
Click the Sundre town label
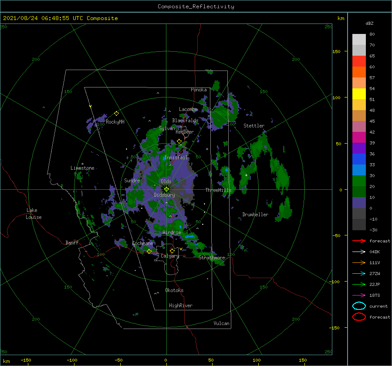132,180
